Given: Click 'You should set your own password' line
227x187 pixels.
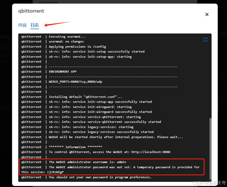Looking at the screenshot, I should coord(100,177).
